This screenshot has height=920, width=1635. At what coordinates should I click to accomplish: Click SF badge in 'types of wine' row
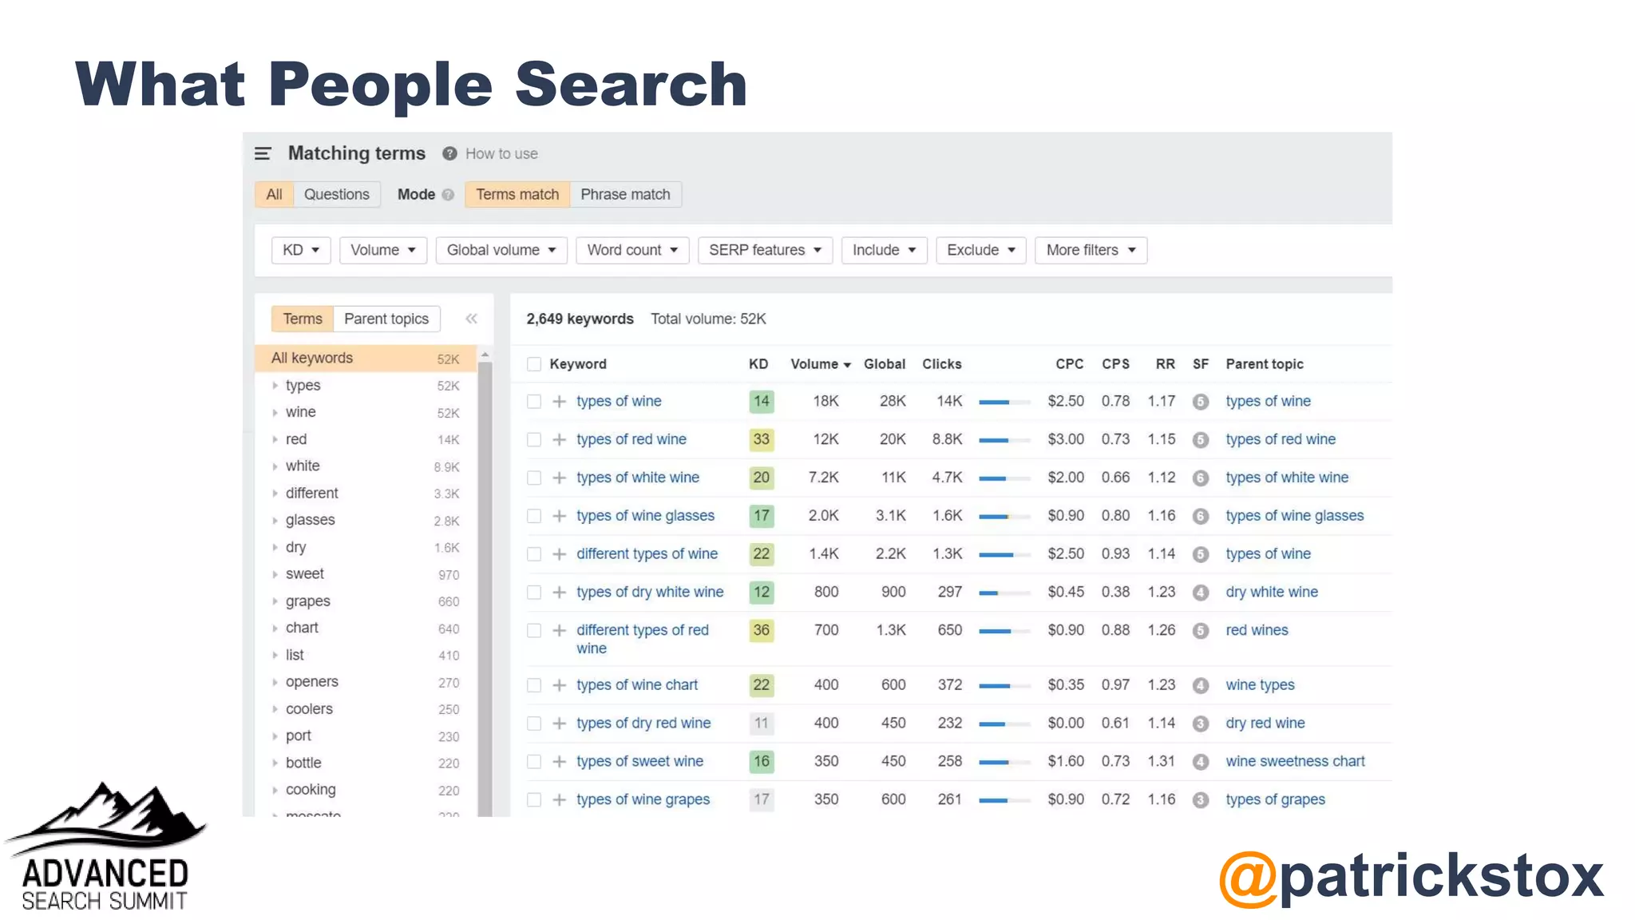(x=1200, y=402)
